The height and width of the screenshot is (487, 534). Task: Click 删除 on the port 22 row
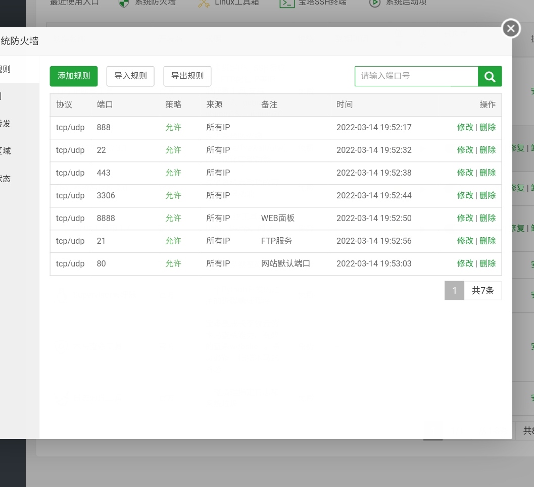pyautogui.click(x=488, y=150)
